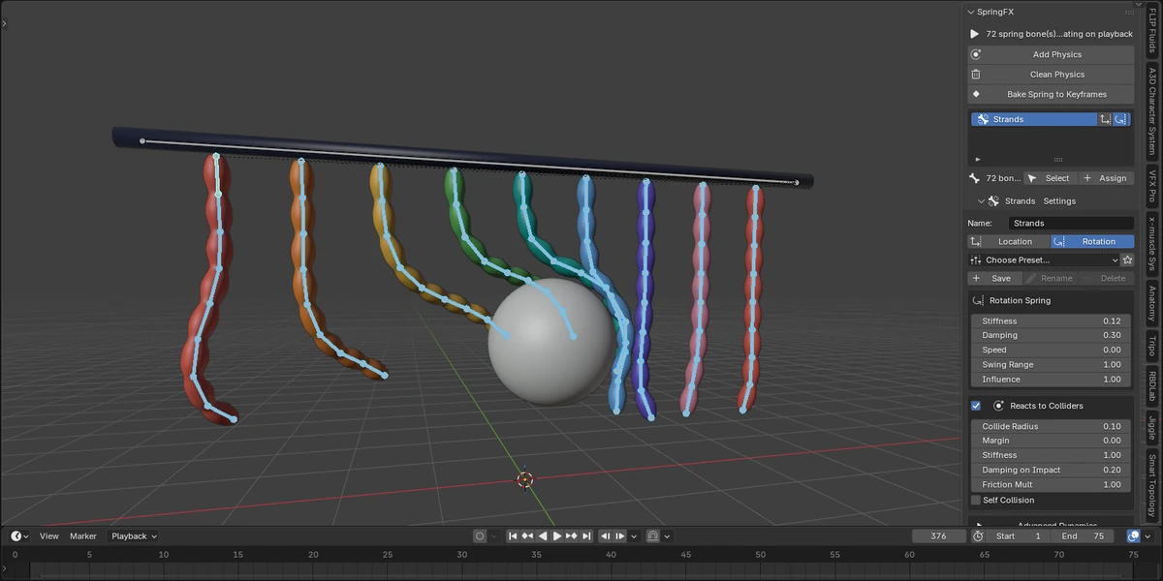The image size is (1163, 581).
Task: Open the Jiggle sidebar tab
Action: click(1152, 427)
